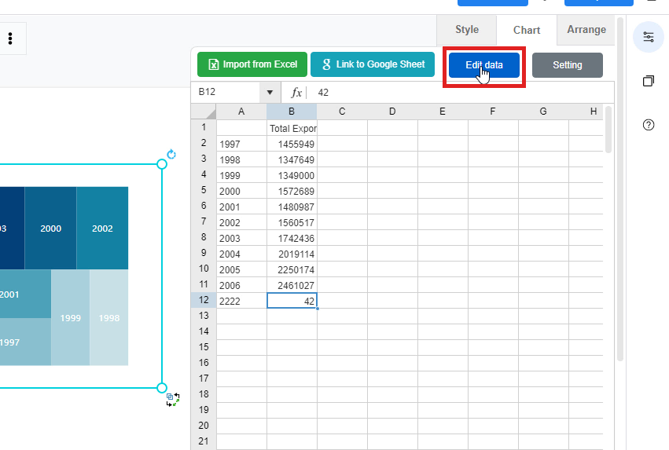Screen dimensions: 669x450
Task: Open the three-dot more options menu
Action: 10,38
